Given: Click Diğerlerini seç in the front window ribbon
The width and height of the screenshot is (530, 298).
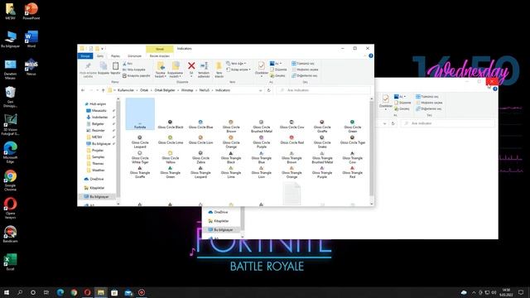Looking at the screenshot, I should coord(304,75).
